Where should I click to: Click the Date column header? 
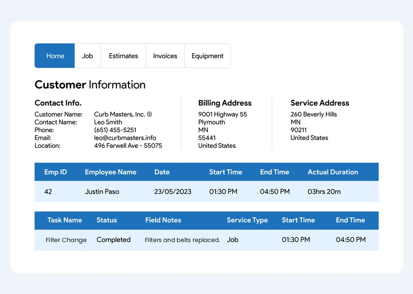(x=162, y=172)
